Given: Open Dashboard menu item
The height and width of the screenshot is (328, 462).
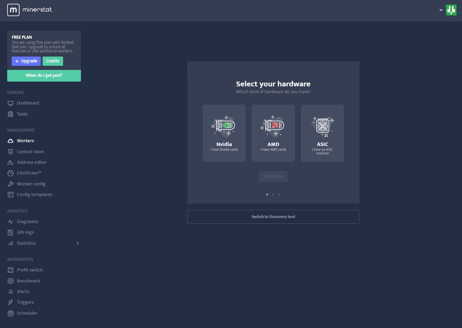Looking at the screenshot, I should (x=28, y=103).
